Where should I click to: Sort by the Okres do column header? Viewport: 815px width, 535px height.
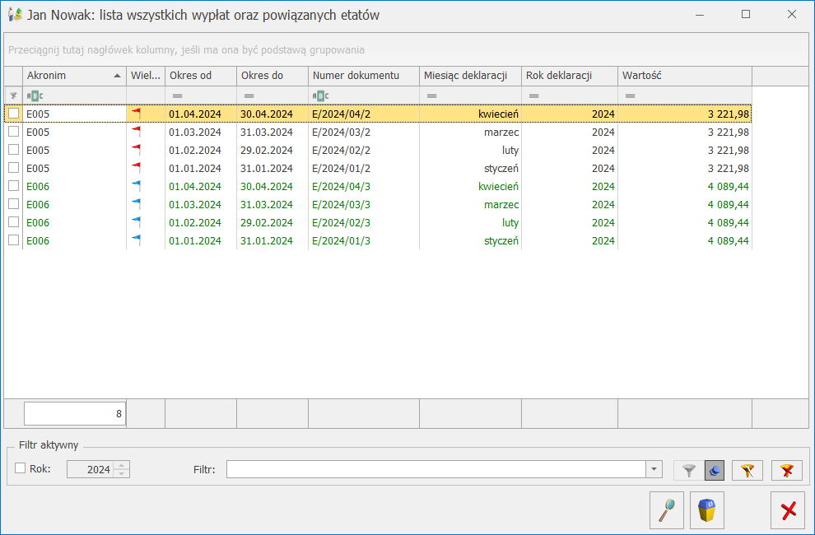[x=272, y=76]
